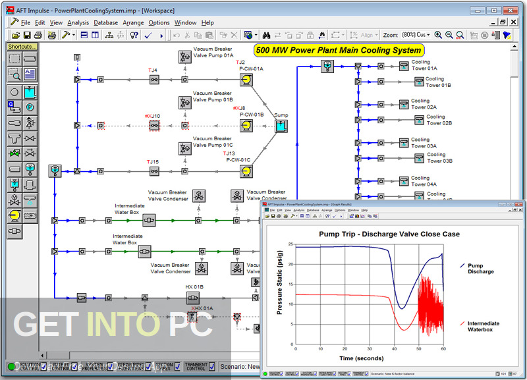Click the Zoom out magnifier icon
The height and width of the screenshot is (380, 527).
click(449, 35)
